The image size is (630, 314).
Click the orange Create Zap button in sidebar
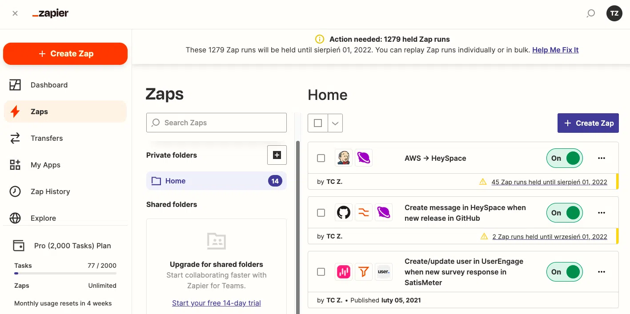click(x=65, y=54)
